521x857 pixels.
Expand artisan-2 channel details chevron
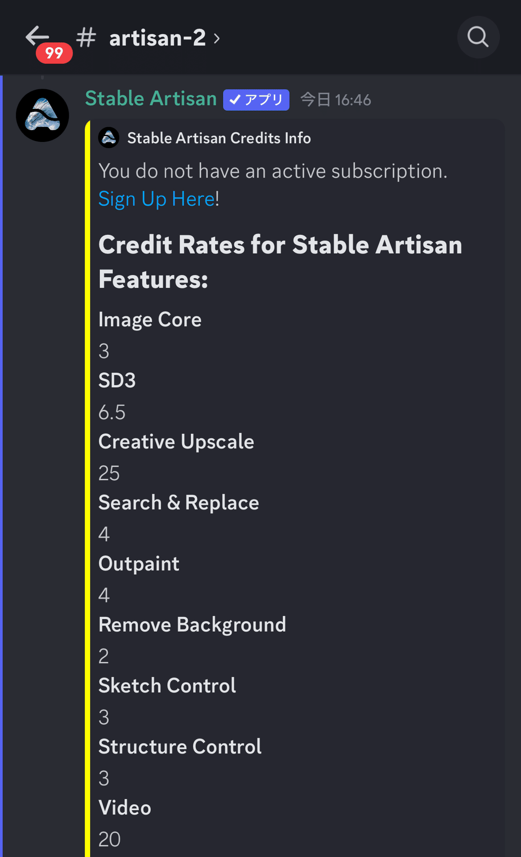pyautogui.click(x=217, y=38)
